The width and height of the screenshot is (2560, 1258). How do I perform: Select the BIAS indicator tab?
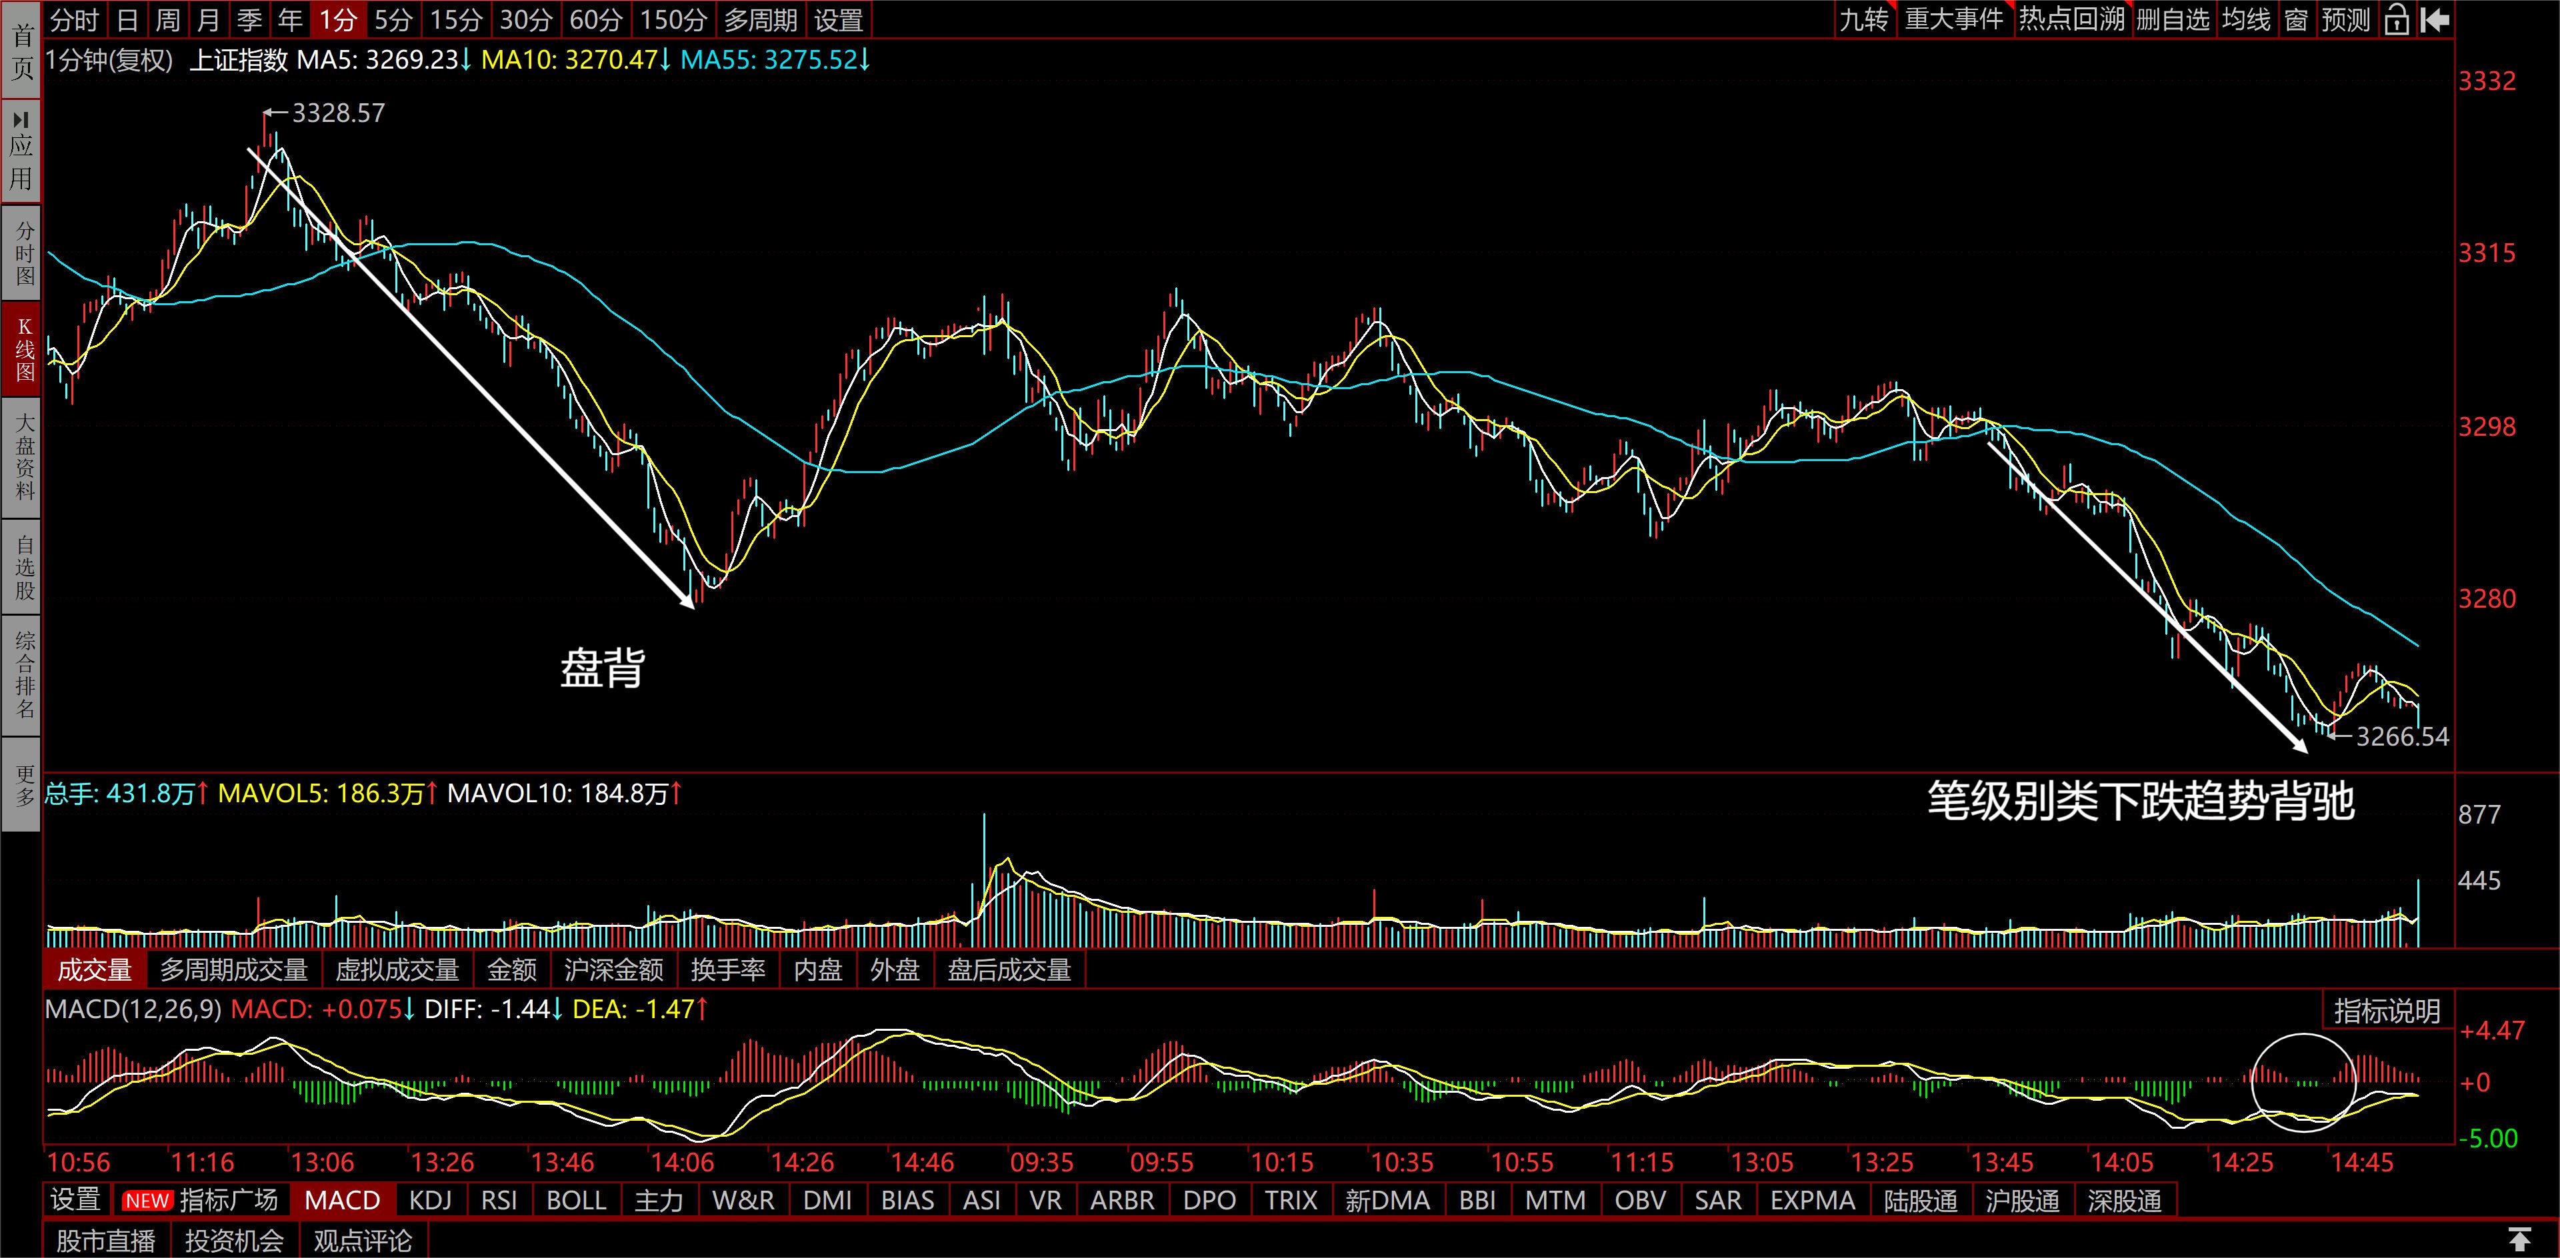tap(907, 1201)
